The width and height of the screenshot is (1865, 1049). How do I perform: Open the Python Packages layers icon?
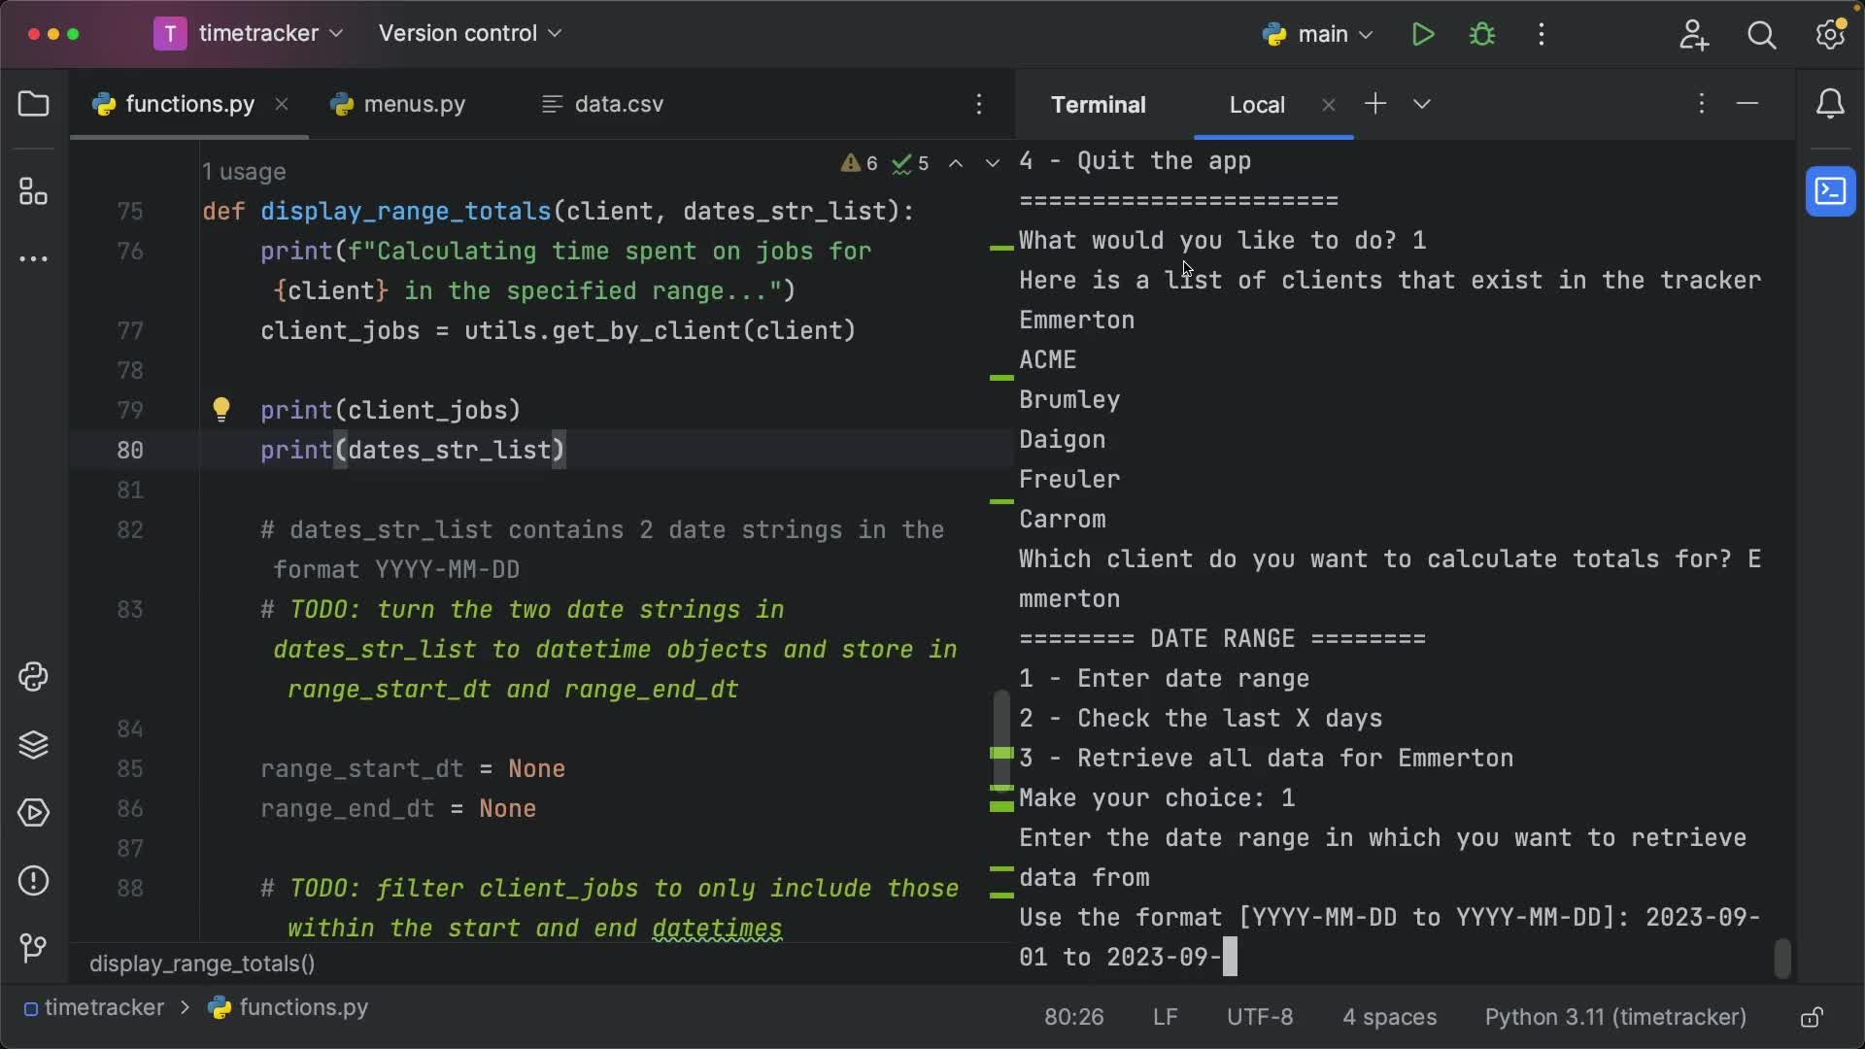[x=34, y=745]
